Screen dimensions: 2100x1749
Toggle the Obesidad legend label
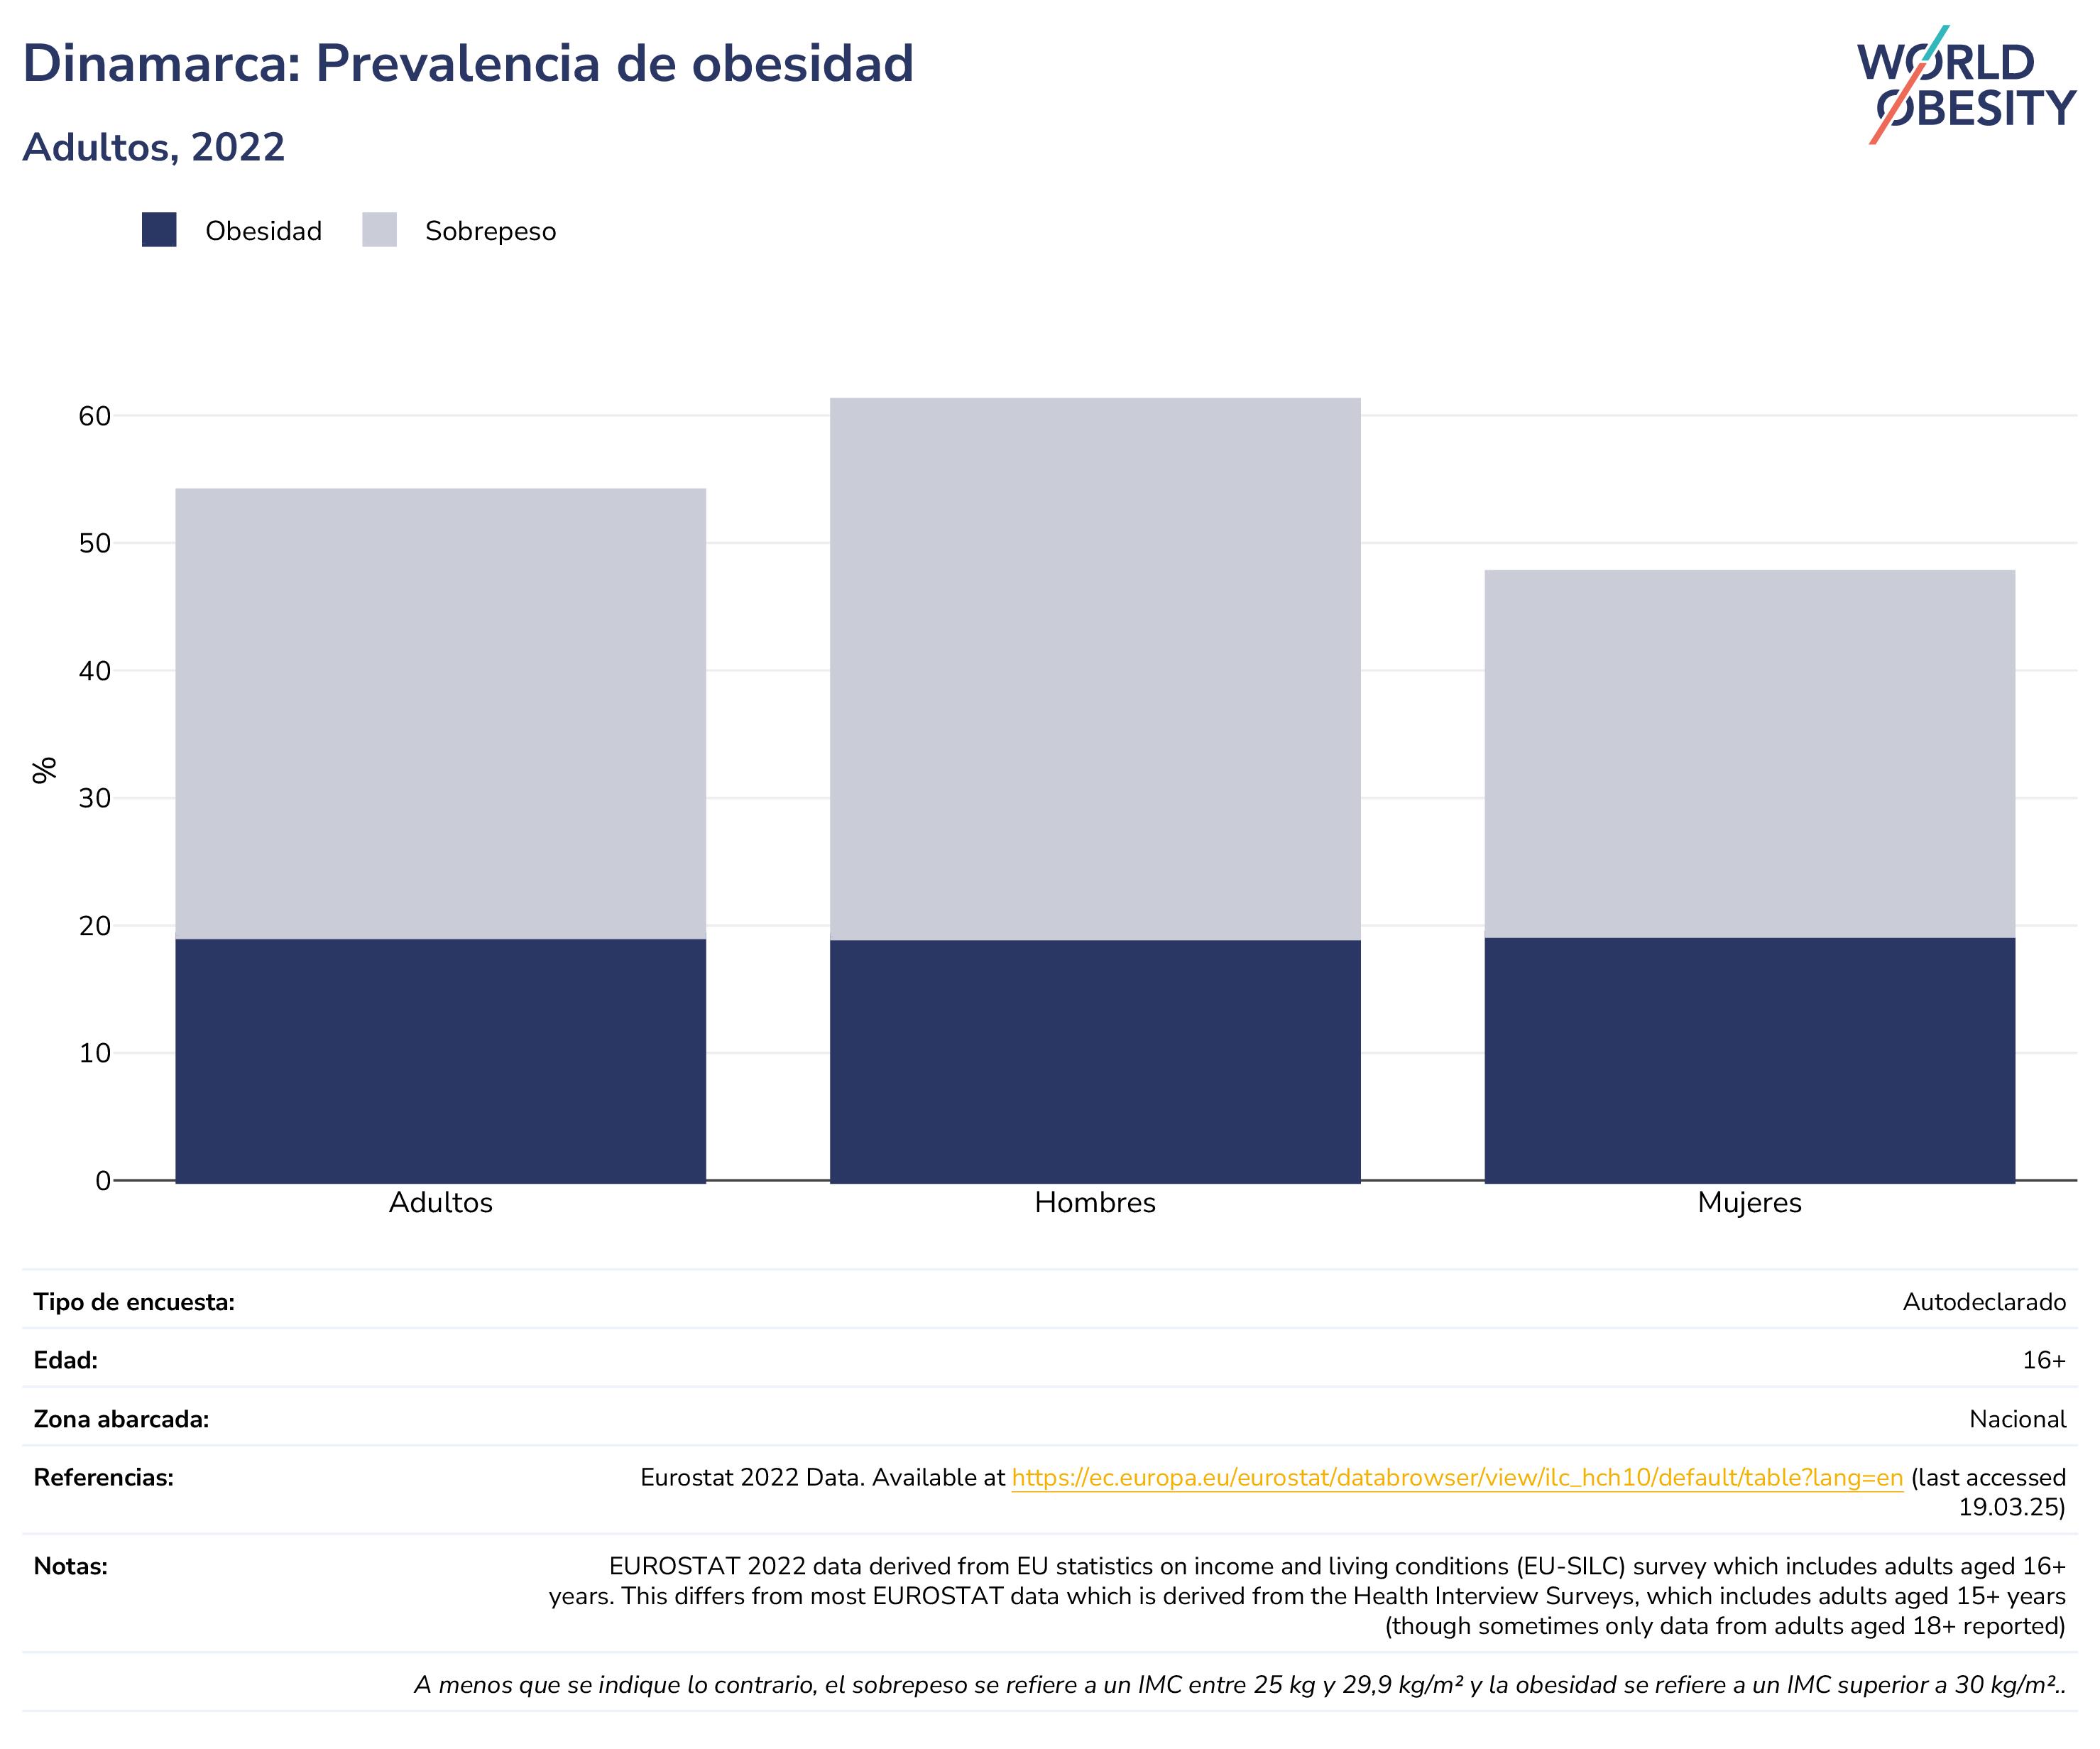click(263, 231)
